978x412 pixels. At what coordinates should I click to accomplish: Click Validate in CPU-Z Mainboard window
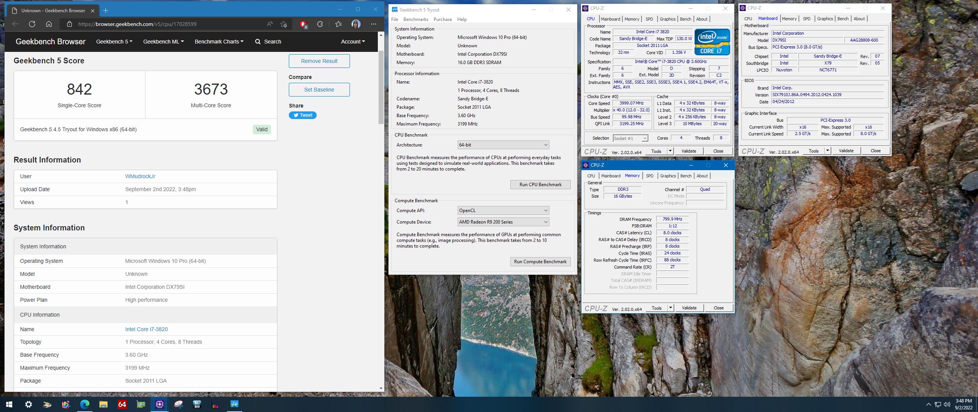click(846, 151)
